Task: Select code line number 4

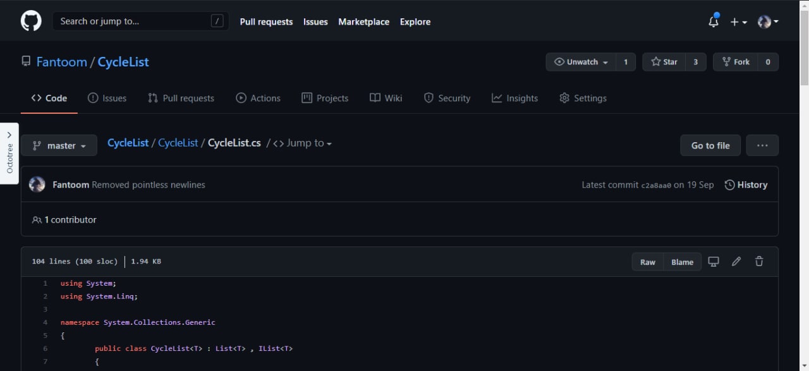Action: pyautogui.click(x=45, y=322)
